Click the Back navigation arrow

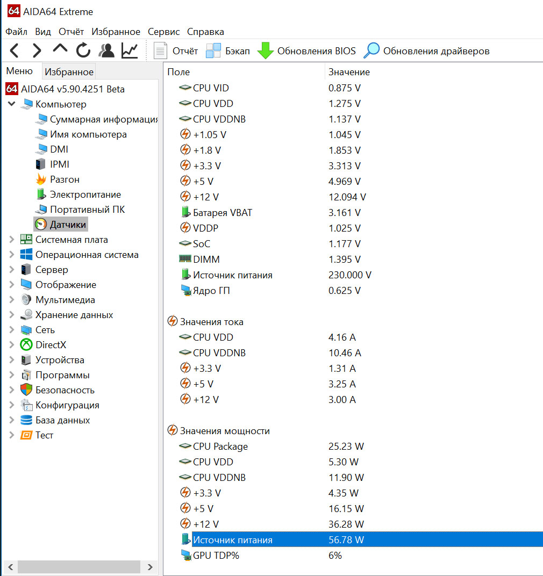point(15,51)
